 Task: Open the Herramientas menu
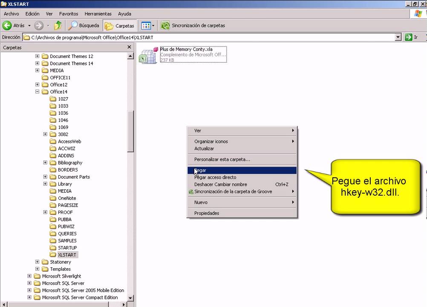tap(98, 14)
